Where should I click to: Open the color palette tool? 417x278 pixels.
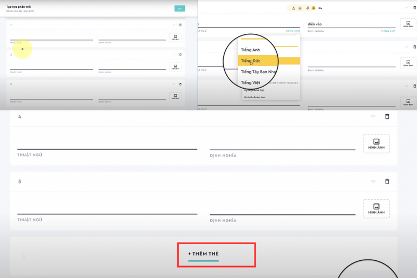click(x=300, y=8)
